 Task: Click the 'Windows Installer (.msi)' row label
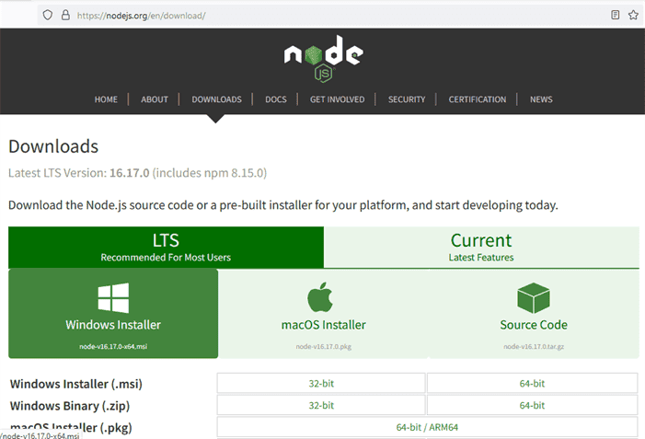coord(76,384)
